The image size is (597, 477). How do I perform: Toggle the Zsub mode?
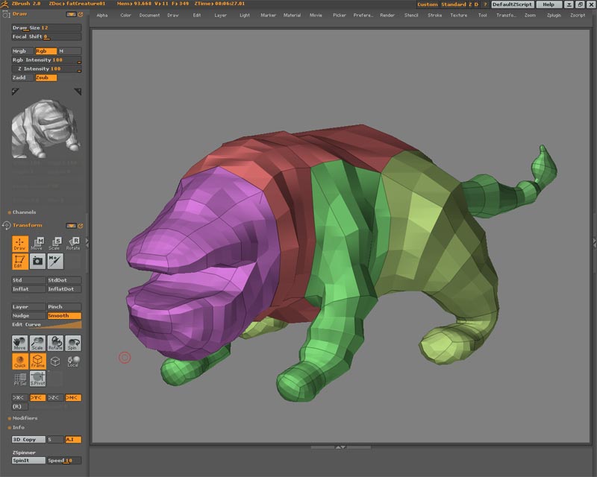pyautogui.click(x=46, y=78)
